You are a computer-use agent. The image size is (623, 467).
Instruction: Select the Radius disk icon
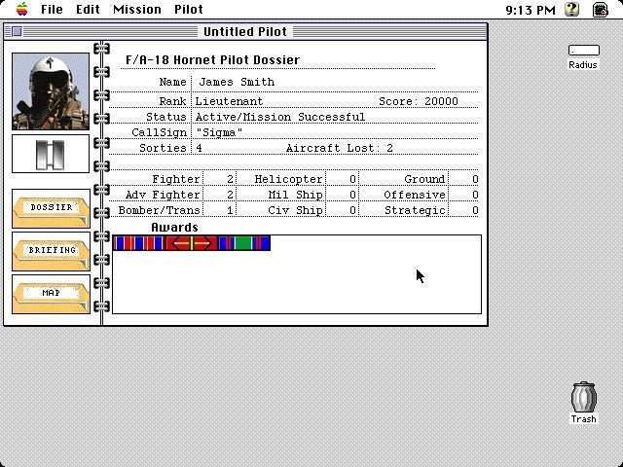pyautogui.click(x=584, y=51)
